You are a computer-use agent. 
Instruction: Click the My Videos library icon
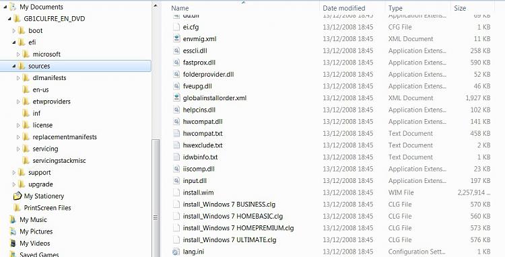point(13,243)
